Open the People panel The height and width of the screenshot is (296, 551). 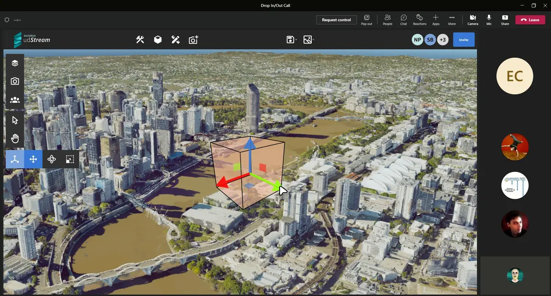click(388, 20)
